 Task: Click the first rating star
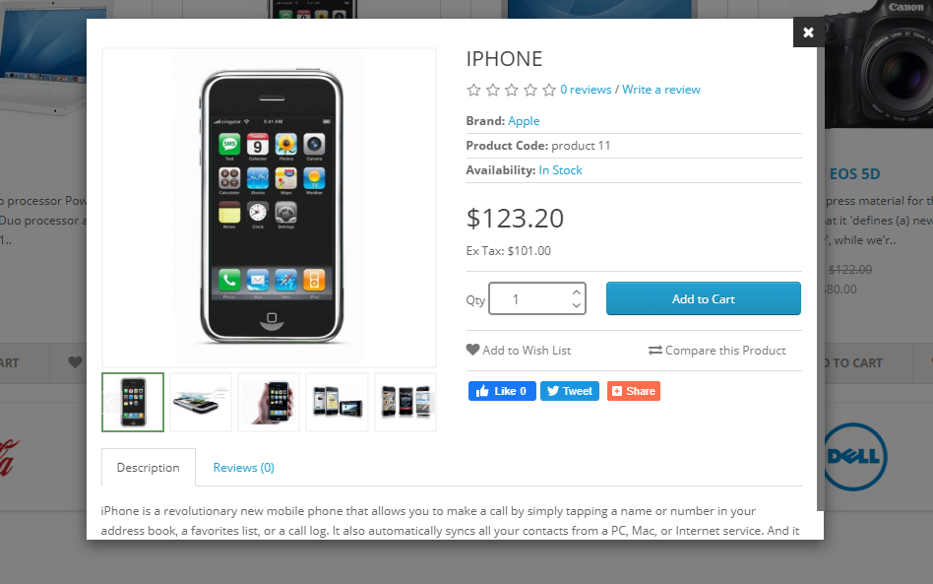[x=473, y=90]
